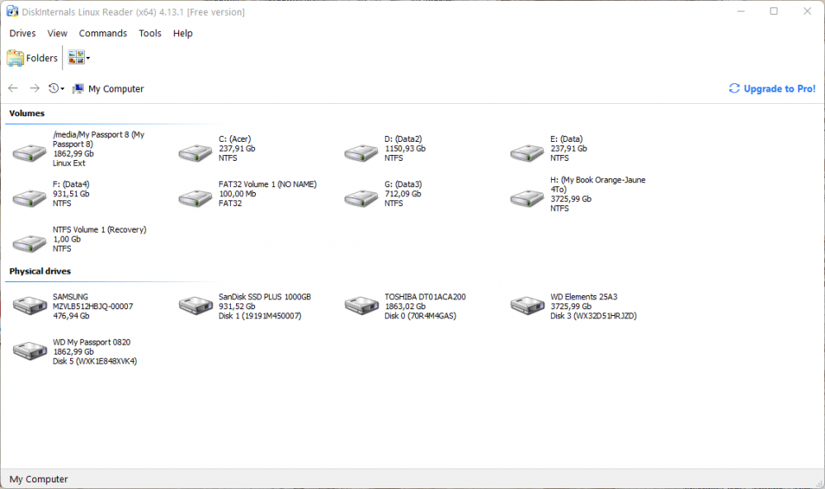Toggle the Folders pane button

click(33, 58)
